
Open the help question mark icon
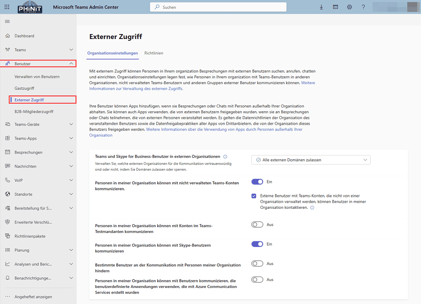(364, 7)
